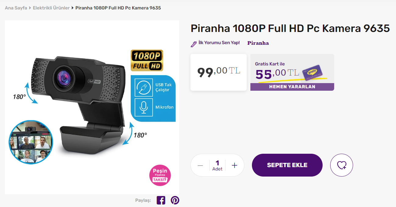396x207 pixels.
Task: Click the 1080P Full HD badge
Action: click(x=147, y=60)
